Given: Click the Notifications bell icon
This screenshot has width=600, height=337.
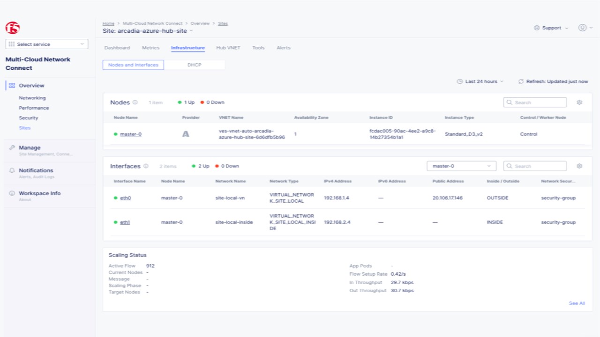Looking at the screenshot, I should coord(12,171).
